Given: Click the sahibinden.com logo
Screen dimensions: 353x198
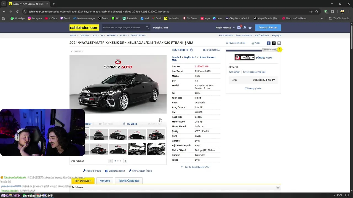Looking at the screenshot, I should coord(84,28).
